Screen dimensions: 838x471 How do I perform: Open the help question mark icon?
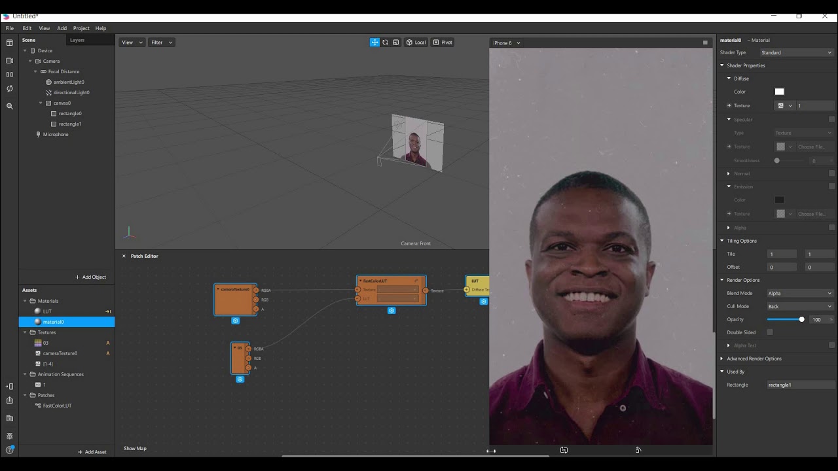(9, 450)
